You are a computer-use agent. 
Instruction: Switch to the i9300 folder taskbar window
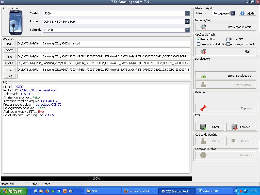pyautogui.click(x=103, y=191)
